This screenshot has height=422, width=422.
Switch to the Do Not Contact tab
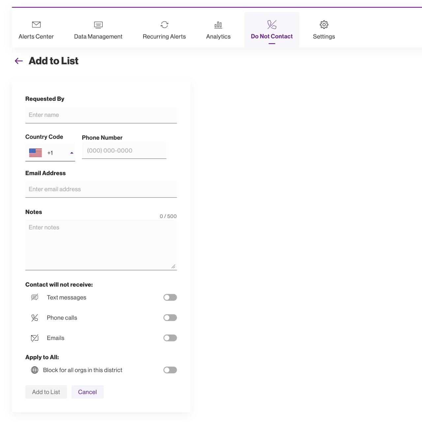(x=272, y=30)
